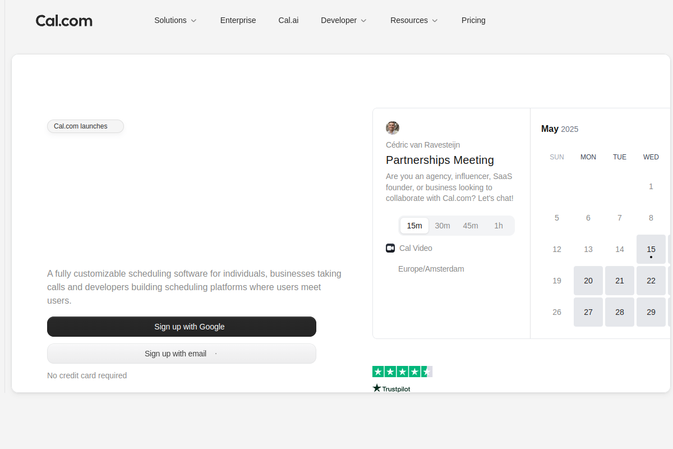Click the WED weekday header
Image resolution: width=673 pixels, height=449 pixels.
651,157
